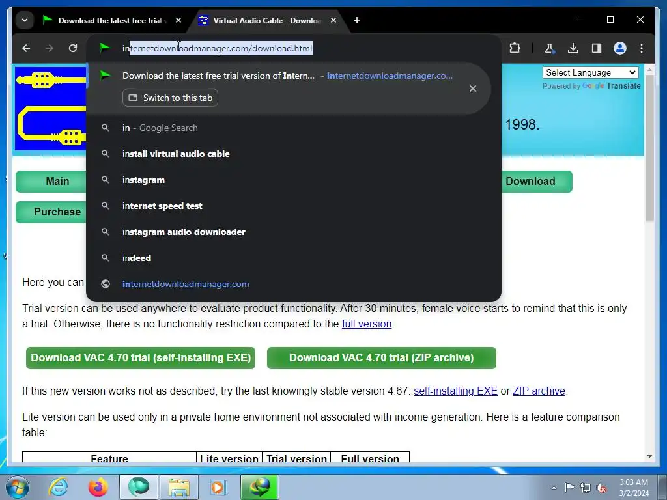
Task: Open the 4.67 'ZIP archive' link
Action: pyautogui.click(x=539, y=391)
